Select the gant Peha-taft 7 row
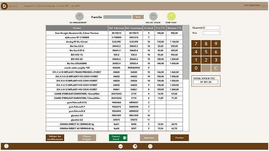Viewport: 269px width, 151px height. [x=114, y=107]
